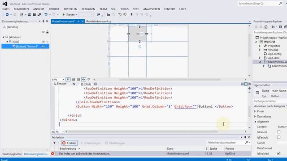
Task: Open the 100 % editor zoom dropdown
Action: [63, 131]
